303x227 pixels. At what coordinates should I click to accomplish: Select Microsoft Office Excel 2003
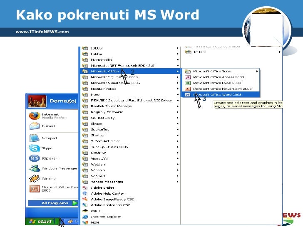(x=221, y=83)
